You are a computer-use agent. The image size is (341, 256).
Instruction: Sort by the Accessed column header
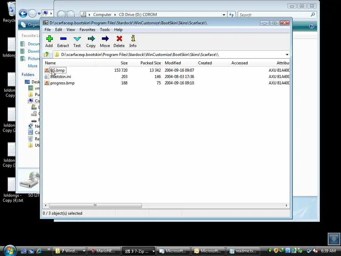point(239,63)
